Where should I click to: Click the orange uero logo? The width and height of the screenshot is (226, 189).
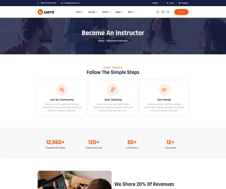[46, 12]
